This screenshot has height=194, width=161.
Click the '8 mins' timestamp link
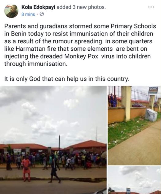[28, 14]
